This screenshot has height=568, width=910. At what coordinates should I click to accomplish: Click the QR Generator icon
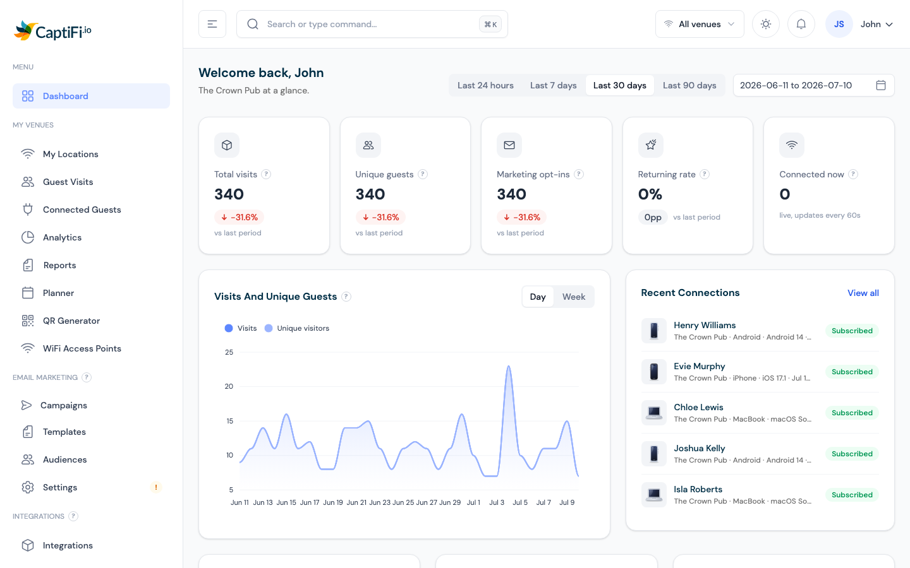tap(28, 321)
